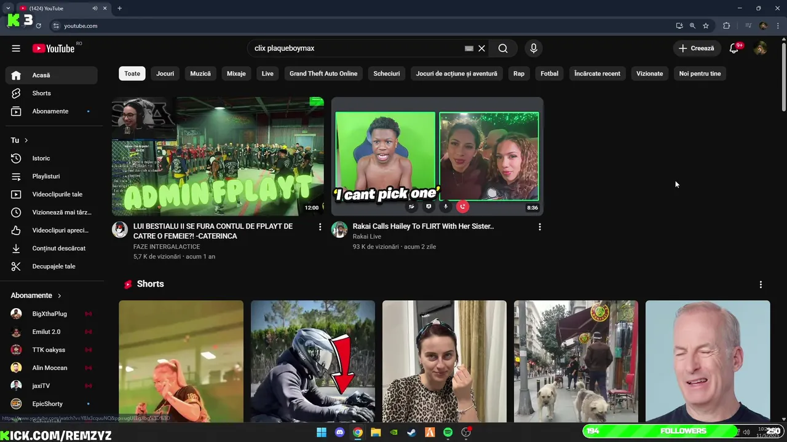Select the Muzică filter chip
787x442 pixels.
pyautogui.click(x=200, y=74)
